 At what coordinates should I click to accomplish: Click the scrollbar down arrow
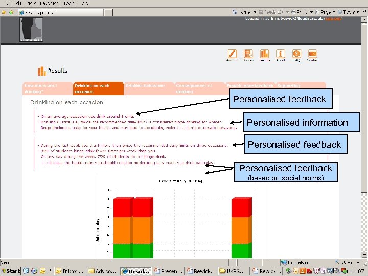coord(364,255)
